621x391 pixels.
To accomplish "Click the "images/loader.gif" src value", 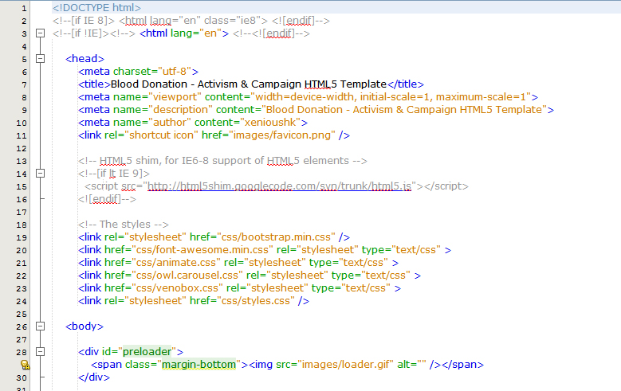I will tap(345, 364).
